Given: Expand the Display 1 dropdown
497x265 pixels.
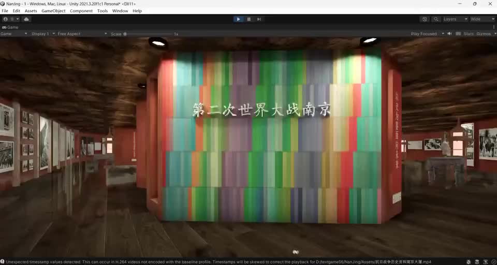Looking at the screenshot, I should pos(43,34).
